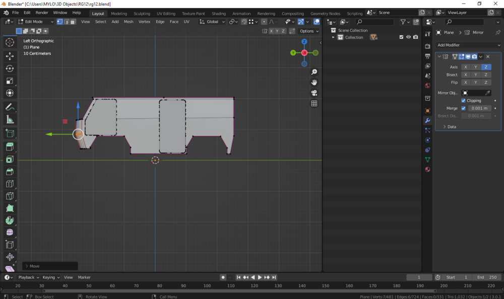This screenshot has width=504, height=299.
Task: Select the Measure ruler tool
Action: 10,119
